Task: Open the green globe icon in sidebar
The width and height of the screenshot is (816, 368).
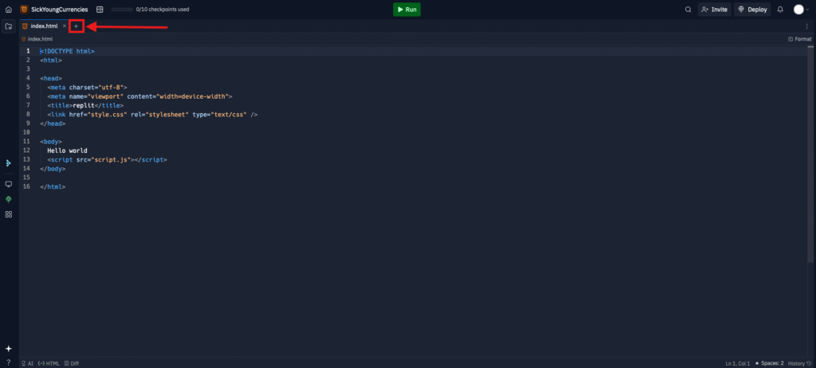Action: tap(8, 199)
